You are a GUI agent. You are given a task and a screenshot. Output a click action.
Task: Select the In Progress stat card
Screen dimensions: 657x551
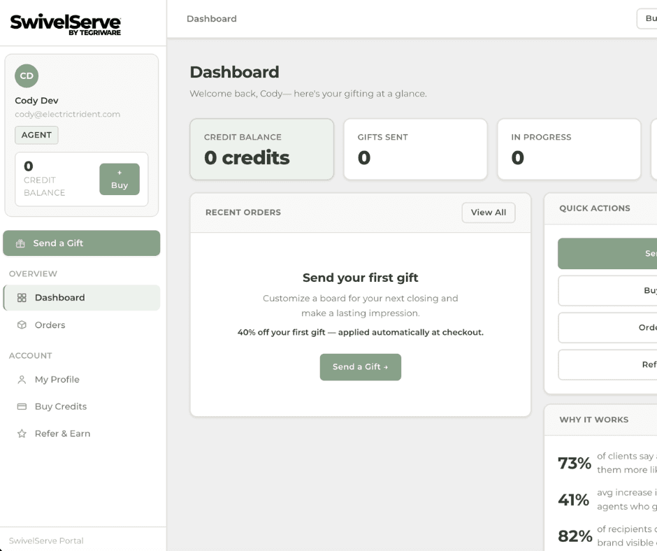[569, 149]
